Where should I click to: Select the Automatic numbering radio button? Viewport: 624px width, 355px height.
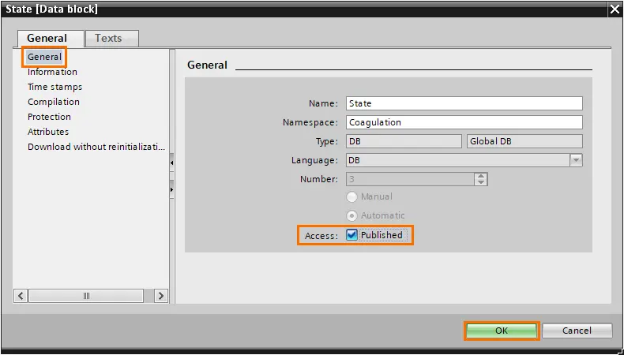coord(351,215)
